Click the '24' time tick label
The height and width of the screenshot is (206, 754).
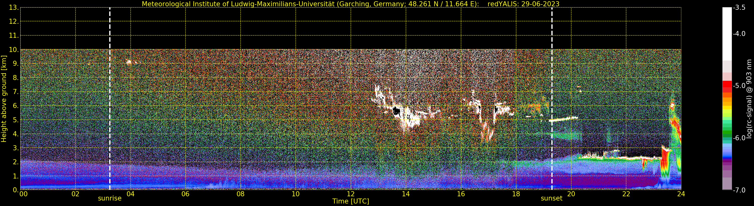click(681, 194)
